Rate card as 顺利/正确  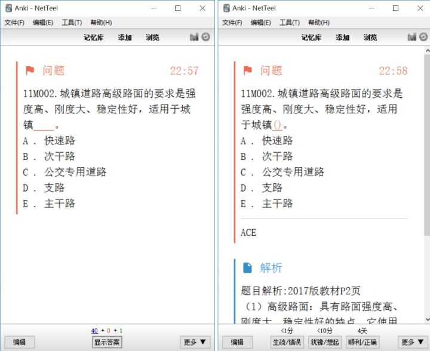[363, 342]
